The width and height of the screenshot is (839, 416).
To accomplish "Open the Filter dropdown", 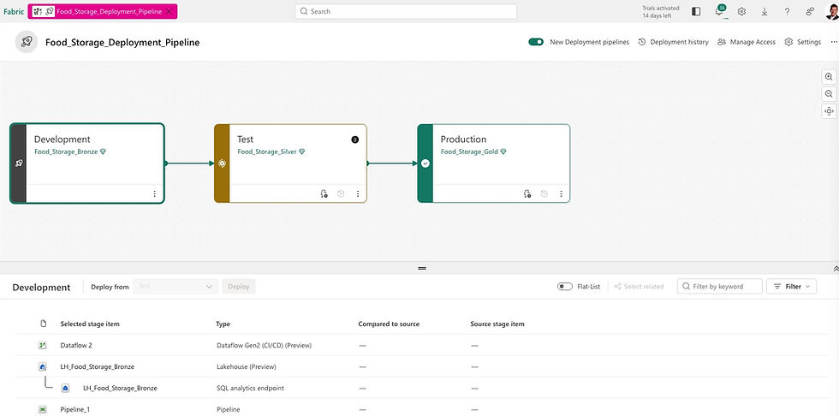I will pos(792,287).
